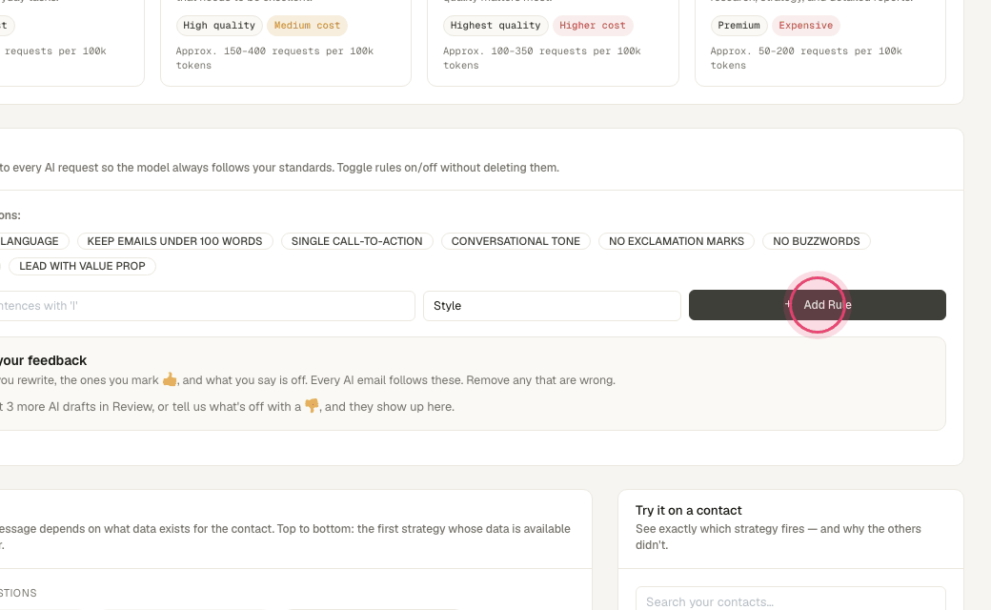This screenshot has width=991, height=610.
Task: Click the text Approx. 50-200 requests per 100k
Action: click(806, 51)
